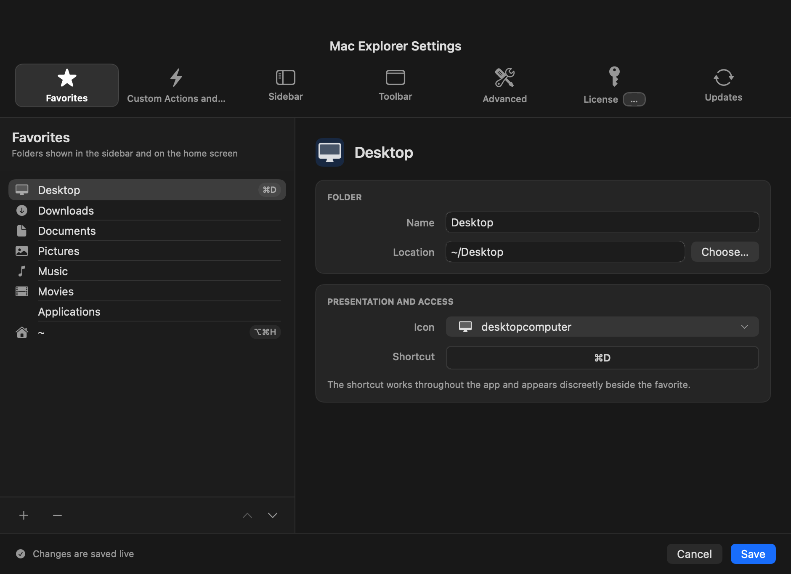Click the Toolbar window icon
The image size is (791, 574).
click(x=395, y=77)
